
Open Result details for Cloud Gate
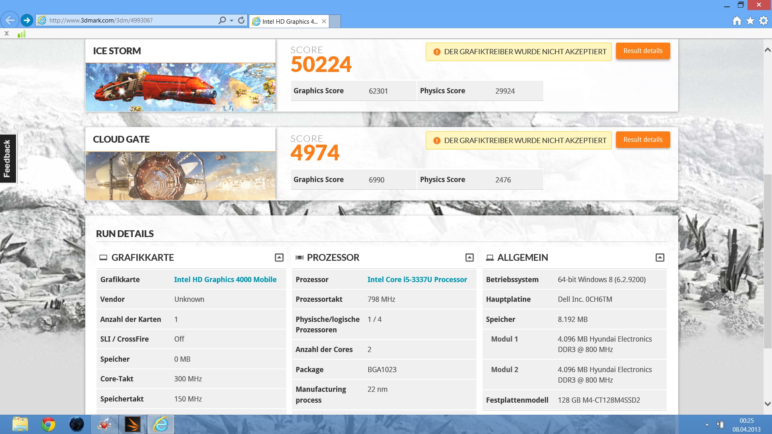pos(643,140)
